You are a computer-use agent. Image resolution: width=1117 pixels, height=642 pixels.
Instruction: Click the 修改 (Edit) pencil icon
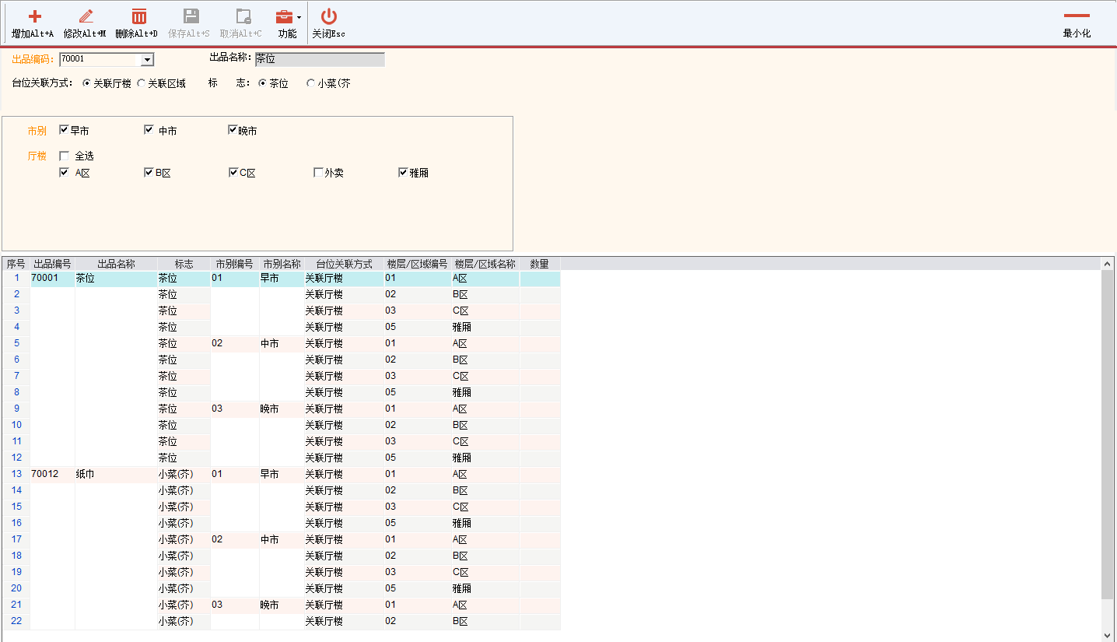click(86, 16)
